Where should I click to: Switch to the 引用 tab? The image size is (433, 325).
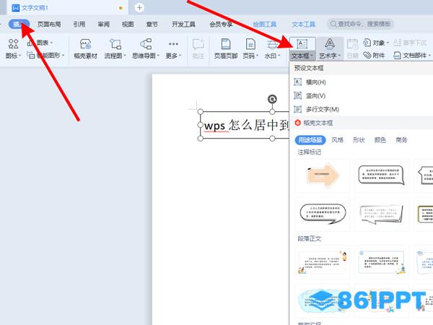(x=79, y=24)
